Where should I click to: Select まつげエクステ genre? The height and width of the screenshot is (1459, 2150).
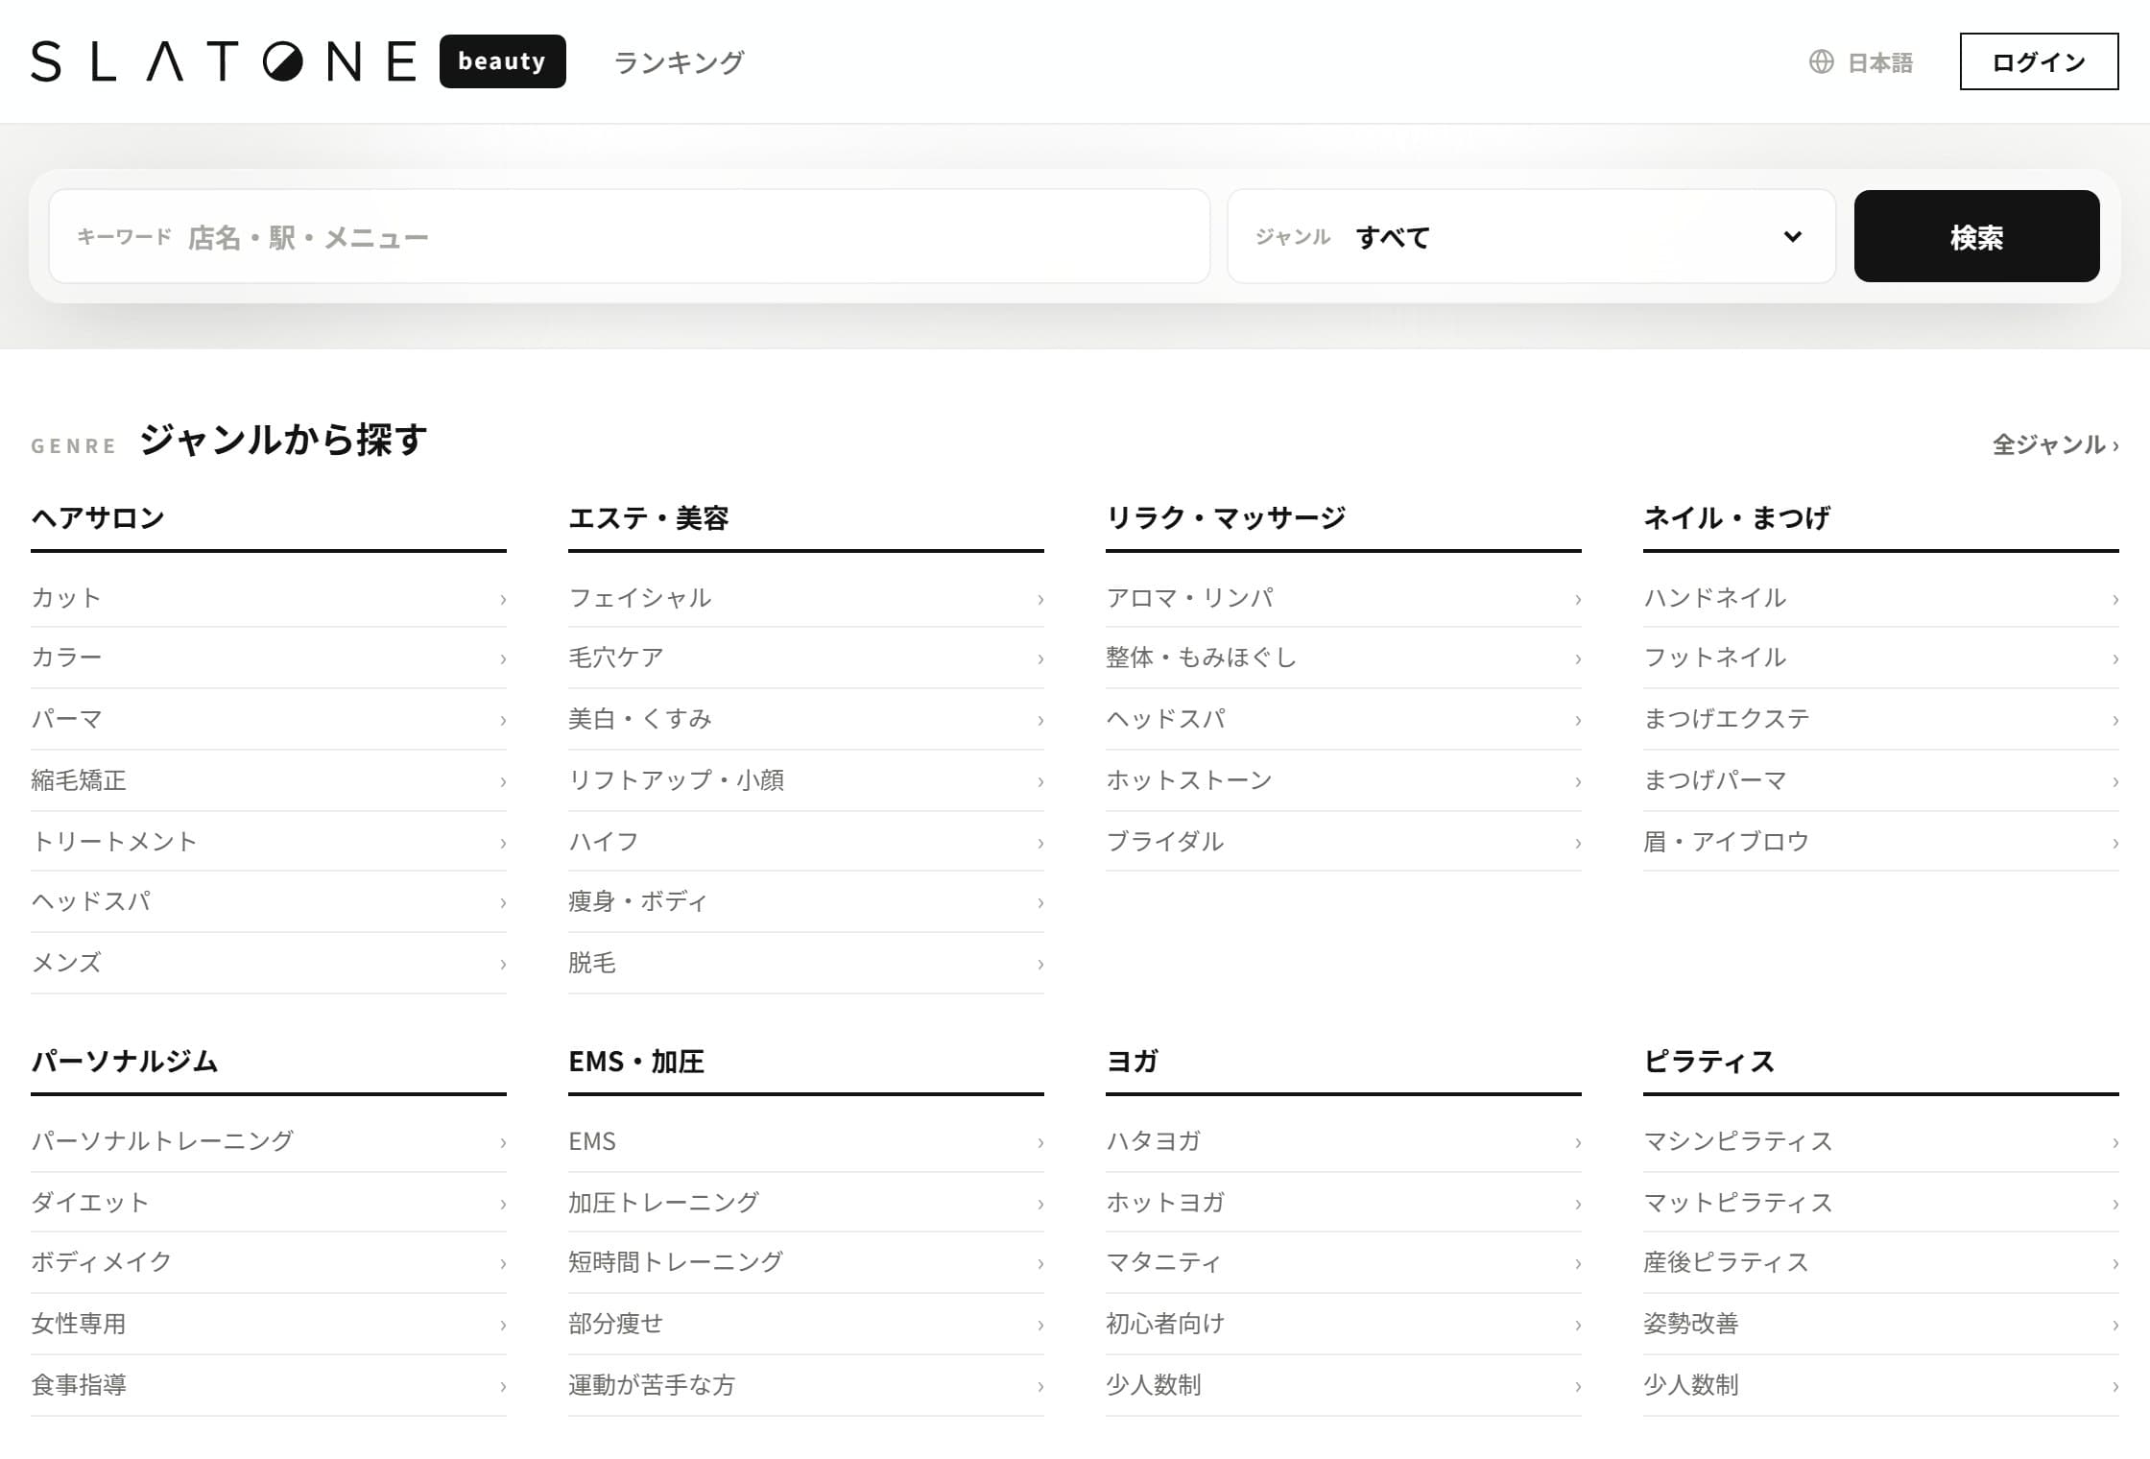click(1881, 719)
